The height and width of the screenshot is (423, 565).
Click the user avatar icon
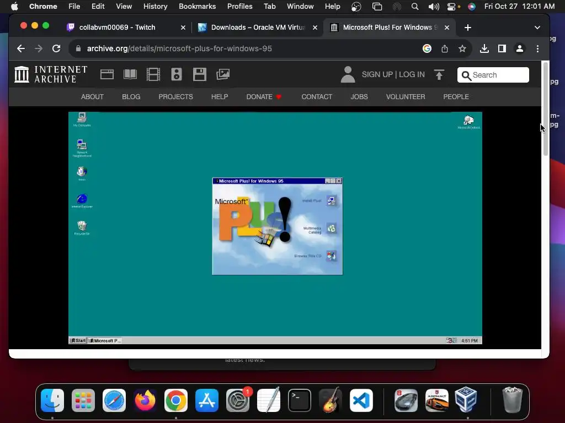point(348,74)
